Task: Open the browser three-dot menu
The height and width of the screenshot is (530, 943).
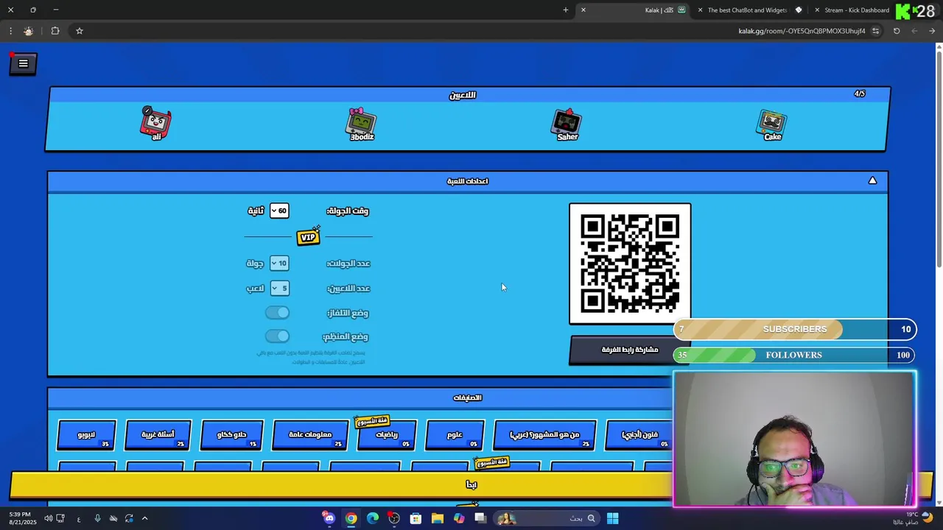Action: click(10, 31)
